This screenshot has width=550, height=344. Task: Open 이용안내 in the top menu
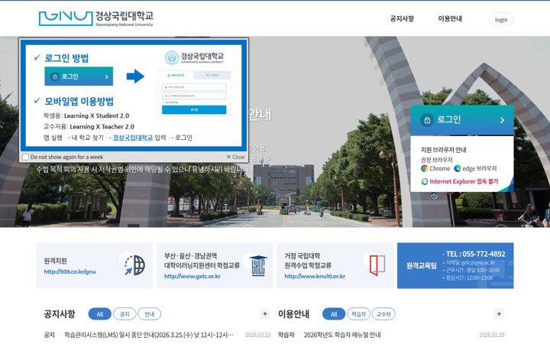450,18
